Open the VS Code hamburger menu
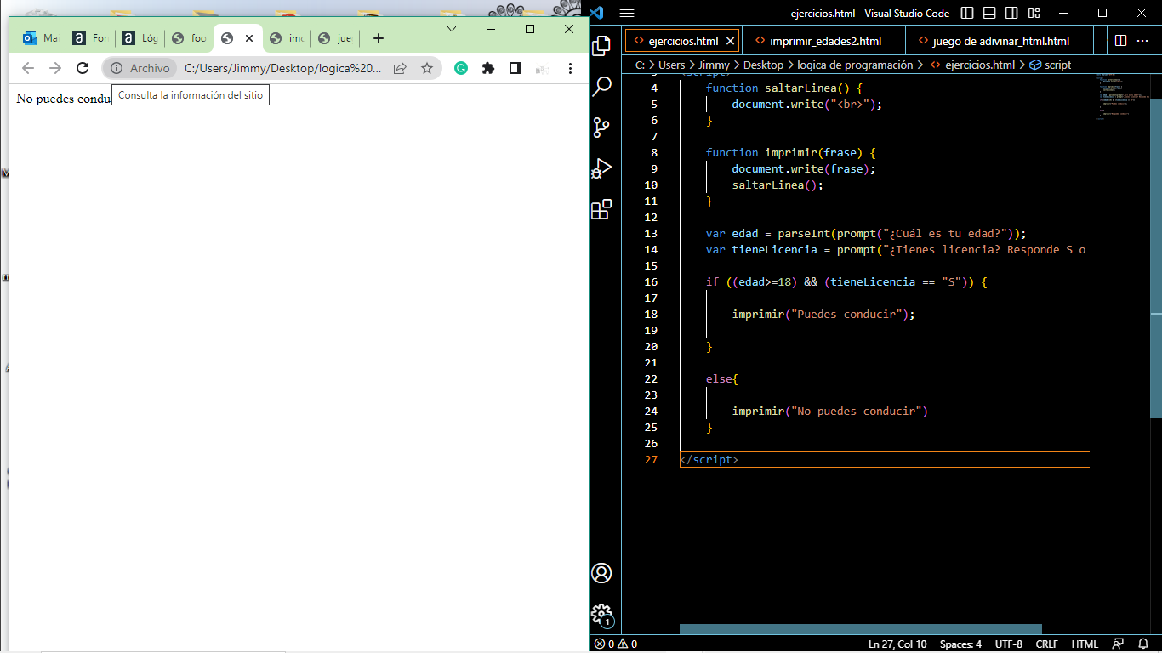The width and height of the screenshot is (1162, 653). click(x=627, y=14)
